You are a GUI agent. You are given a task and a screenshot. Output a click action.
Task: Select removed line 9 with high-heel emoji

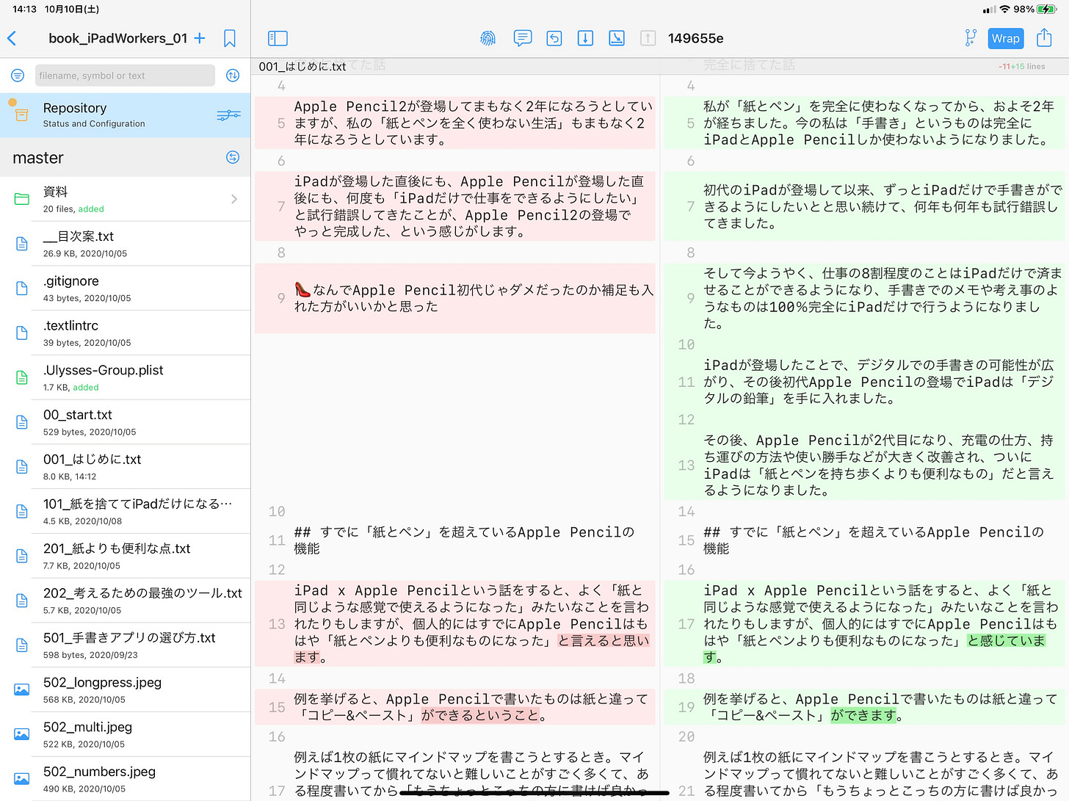455,298
